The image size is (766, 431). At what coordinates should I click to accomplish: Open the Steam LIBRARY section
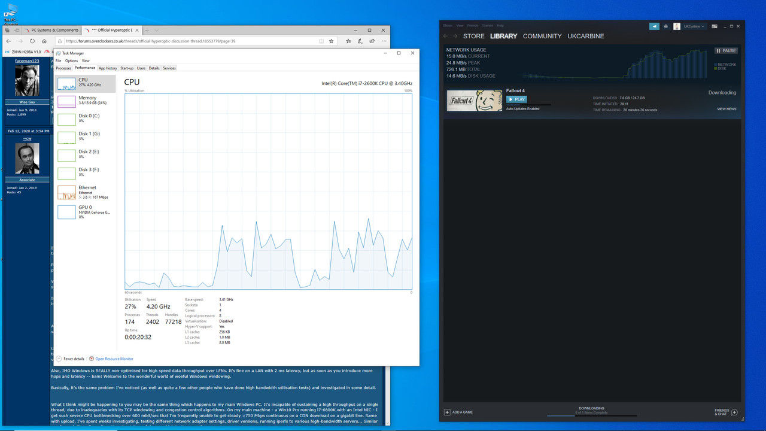(x=504, y=37)
